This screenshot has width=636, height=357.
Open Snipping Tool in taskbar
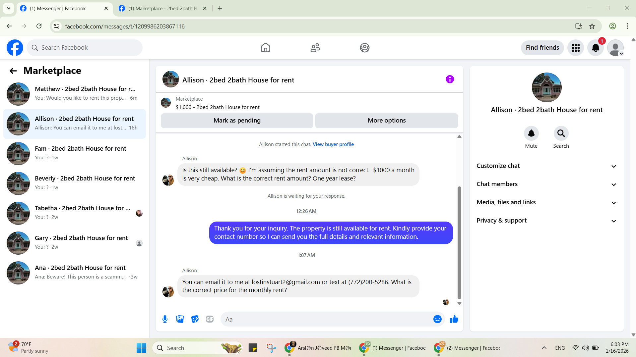(x=271, y=348)
